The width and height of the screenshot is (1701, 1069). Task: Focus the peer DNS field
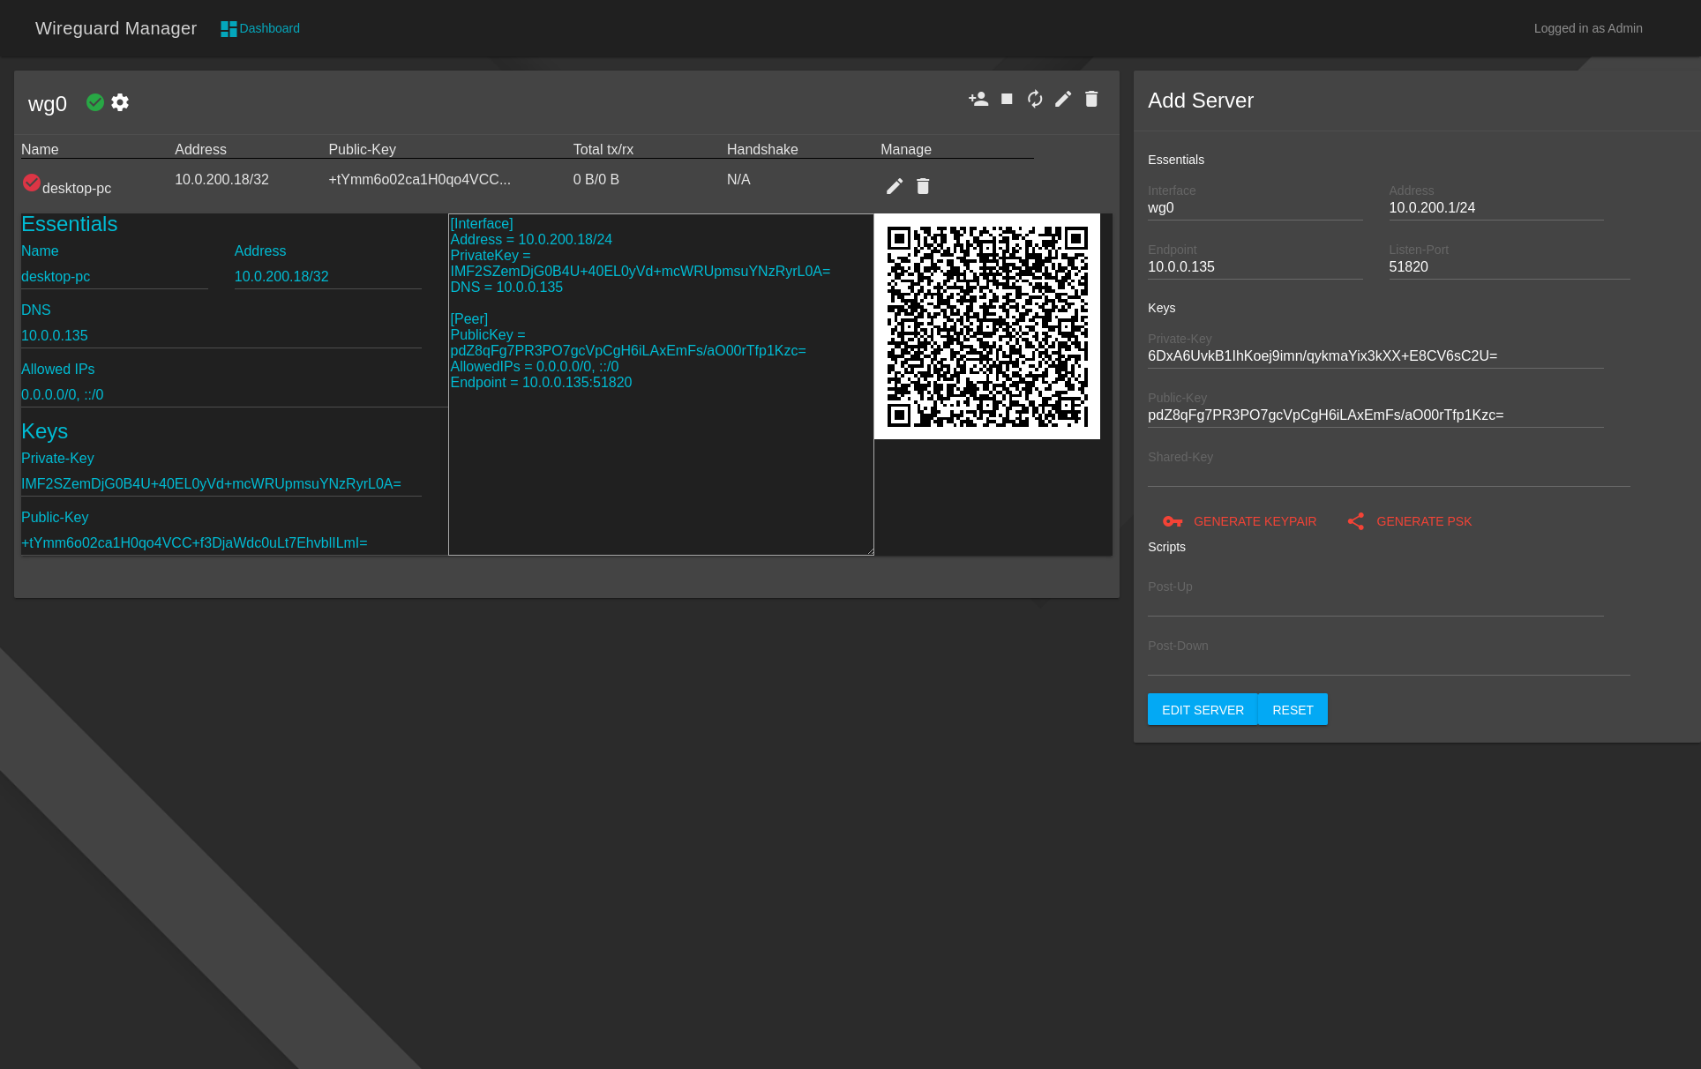point(221,336)
